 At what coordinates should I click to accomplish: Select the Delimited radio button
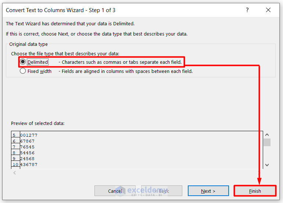click(x=23, y=62)
